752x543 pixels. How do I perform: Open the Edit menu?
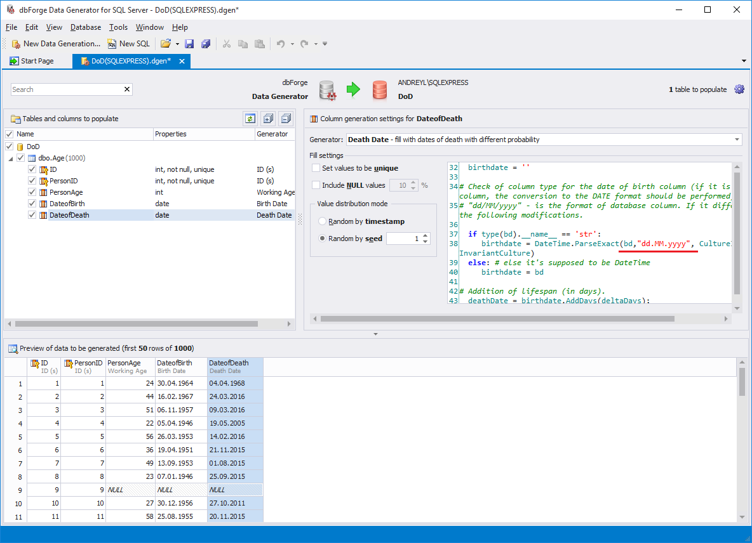point(32,27)
